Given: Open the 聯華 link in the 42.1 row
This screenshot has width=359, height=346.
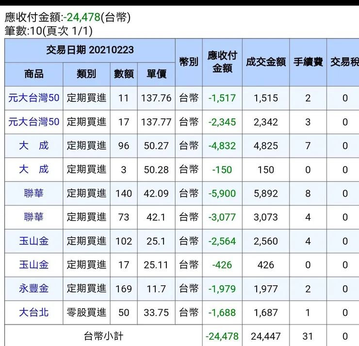Looking at the screenshot, I should tap(34, 217).
